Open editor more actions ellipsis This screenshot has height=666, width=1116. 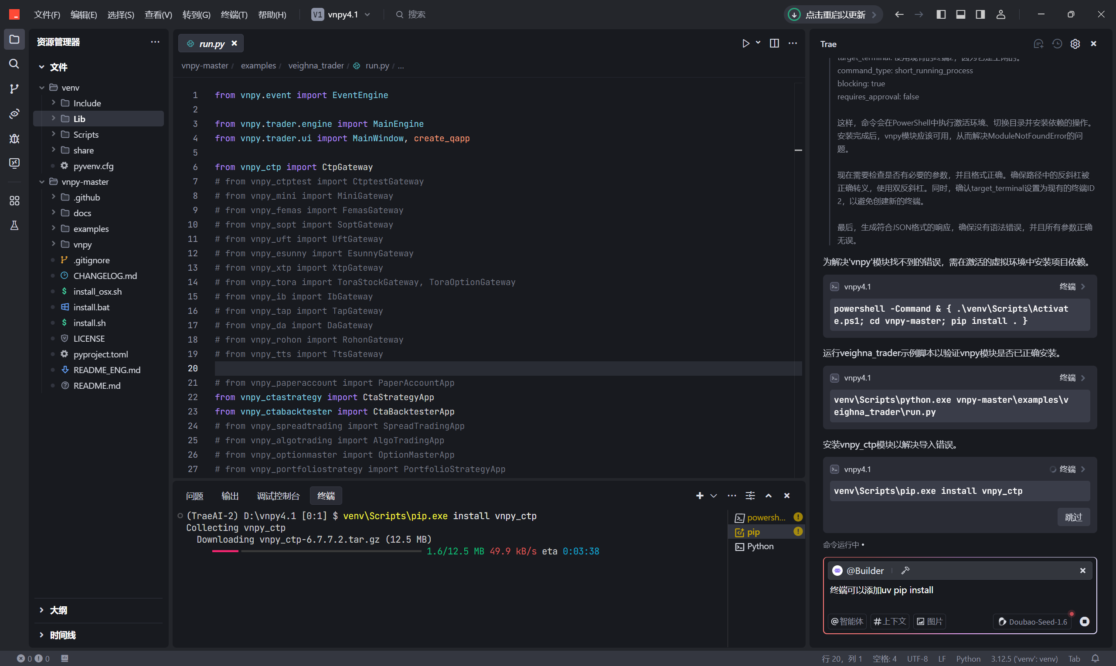coord(793,43)
